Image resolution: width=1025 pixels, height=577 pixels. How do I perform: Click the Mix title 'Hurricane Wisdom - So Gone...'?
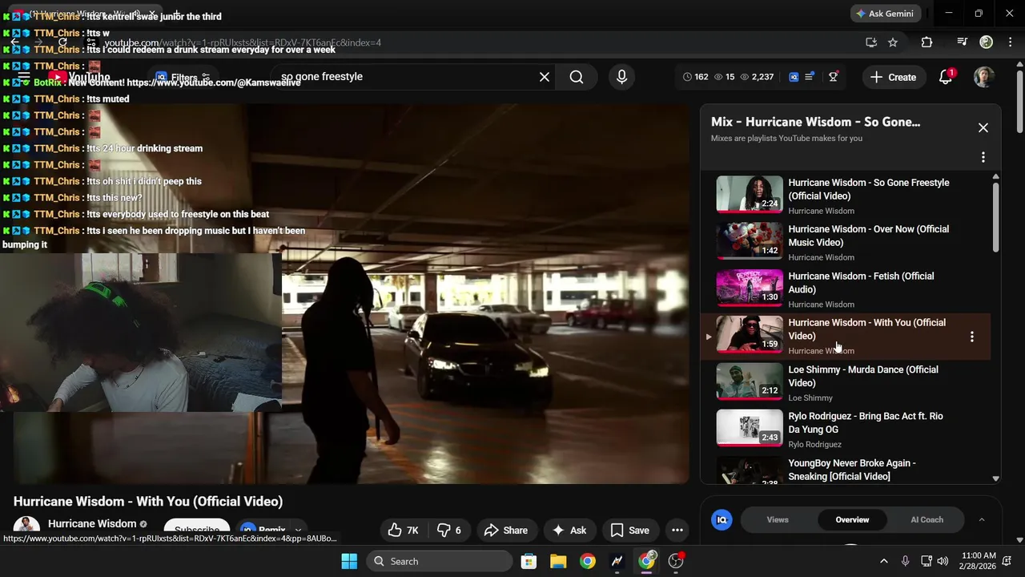click(815, 122)
